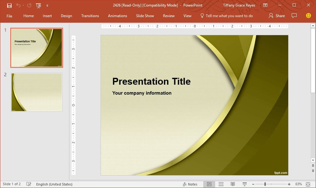Screen dimensions: 316x188
Task: Open the comments pane icon
Action: click(294, 16)
